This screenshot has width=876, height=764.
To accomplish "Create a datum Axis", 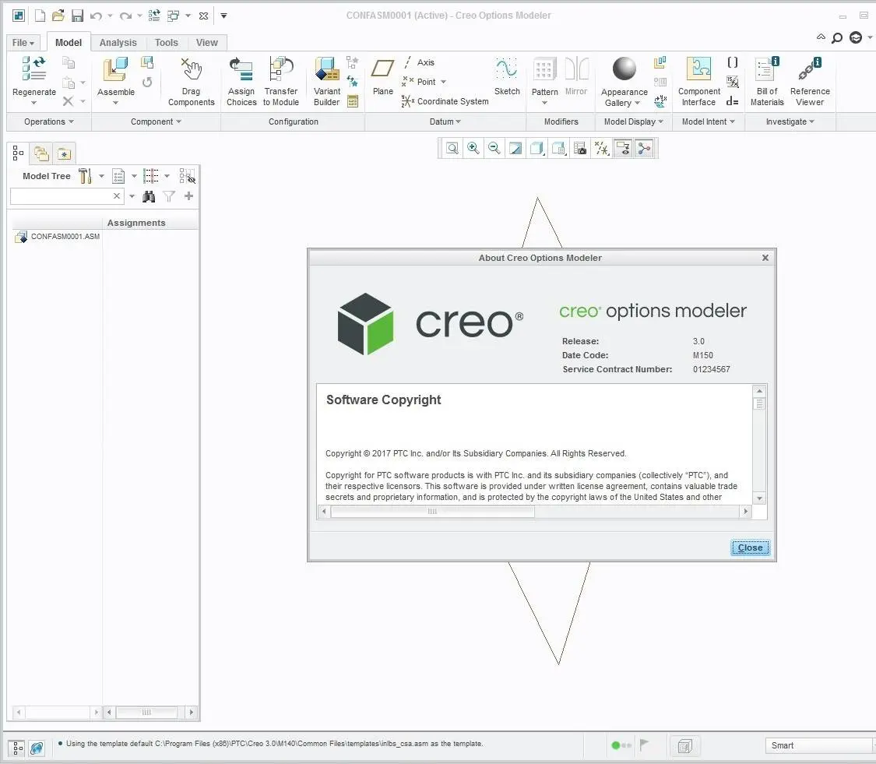I will tap(418, 62).
